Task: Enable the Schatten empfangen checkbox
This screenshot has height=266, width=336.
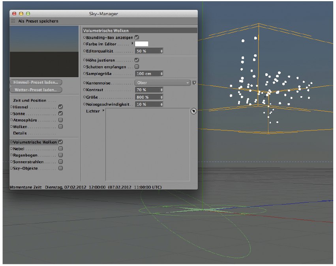Action: [137, 67]
